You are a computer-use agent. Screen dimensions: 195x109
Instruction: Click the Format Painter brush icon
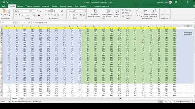[9, 15]
